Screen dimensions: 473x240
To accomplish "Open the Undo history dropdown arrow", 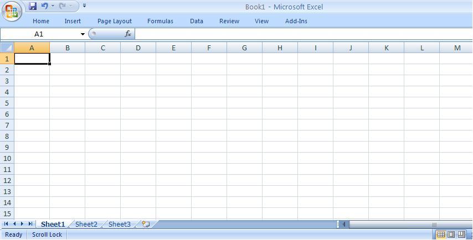I will point(53,6).
